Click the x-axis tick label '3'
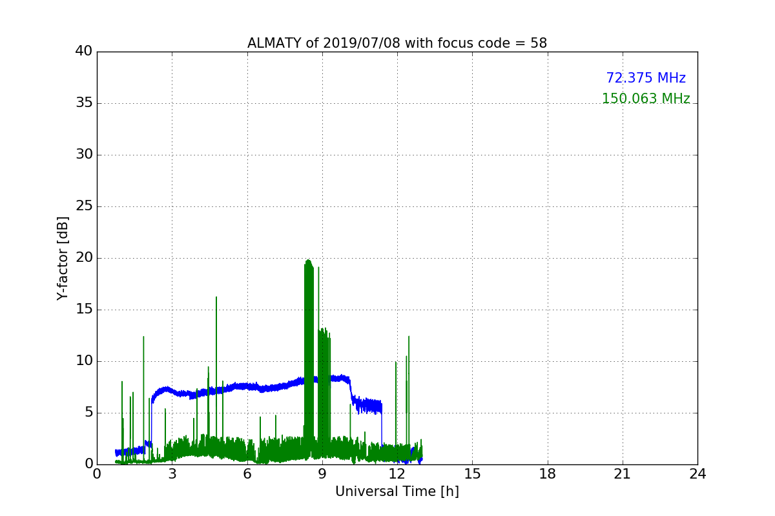Image resolution: width=775 pixels, height=516 pixels. coord(172,474)
